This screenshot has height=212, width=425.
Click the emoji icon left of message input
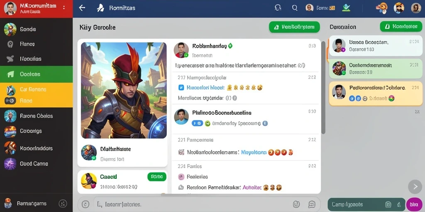click(x=85, y=205)
